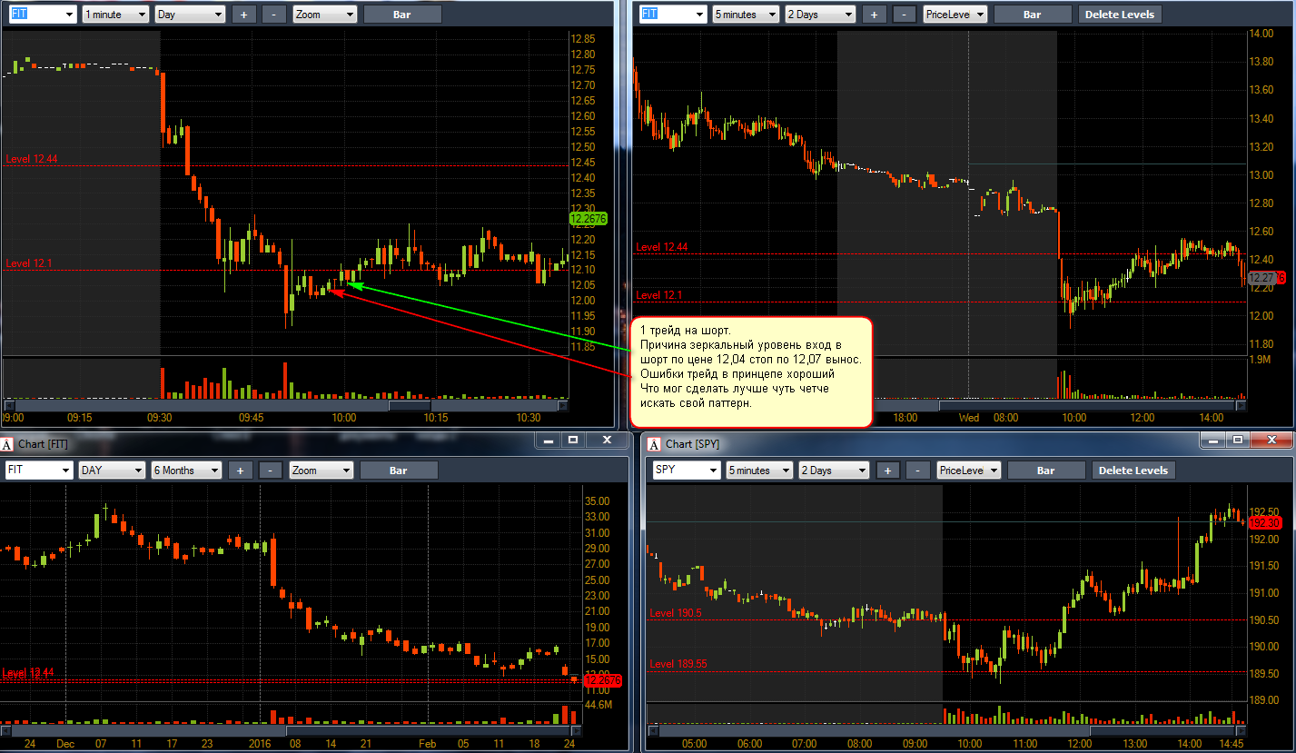This screenshot has width=1296, height=753.
Task: Click the minus button beside the Delete Levels button in the top-right FIT chart
Action: tap(905, 15)
